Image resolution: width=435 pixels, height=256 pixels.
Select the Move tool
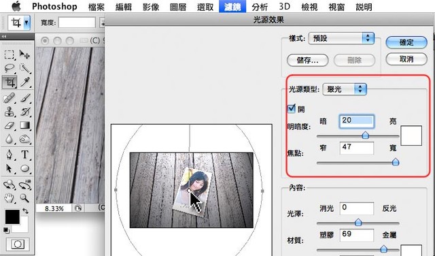coord(24,54)
